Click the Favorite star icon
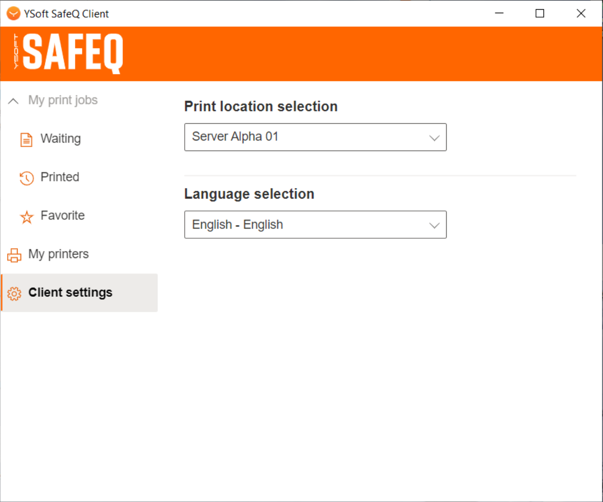The height and width of the screenshot is (502, 603). [x=26, y=217]
